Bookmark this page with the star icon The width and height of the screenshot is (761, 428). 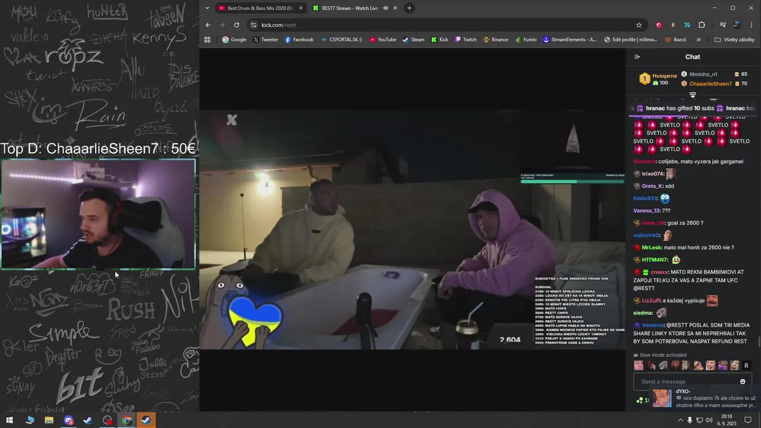pos(639,25)
